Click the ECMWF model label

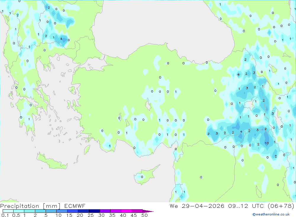75,206
